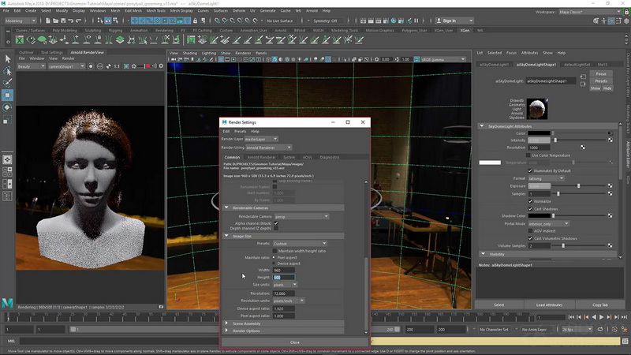Click the play forward button on timeline
631x355 pixels.
click(x=601, y=317)
